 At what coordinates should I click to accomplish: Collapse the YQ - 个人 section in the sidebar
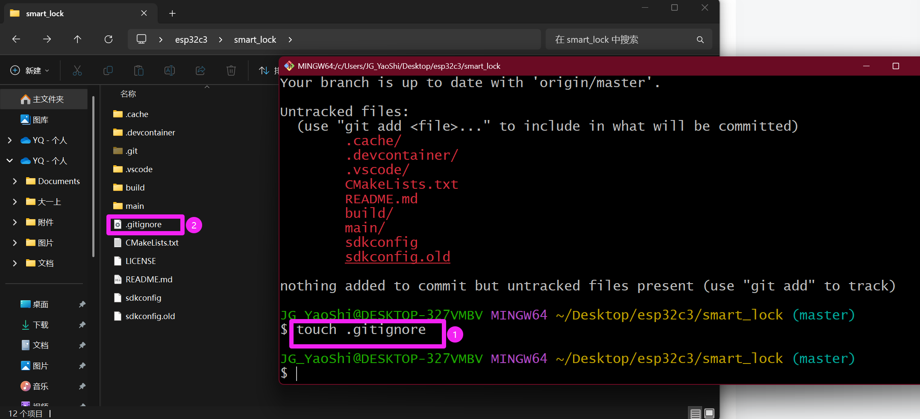click(9, 161)
